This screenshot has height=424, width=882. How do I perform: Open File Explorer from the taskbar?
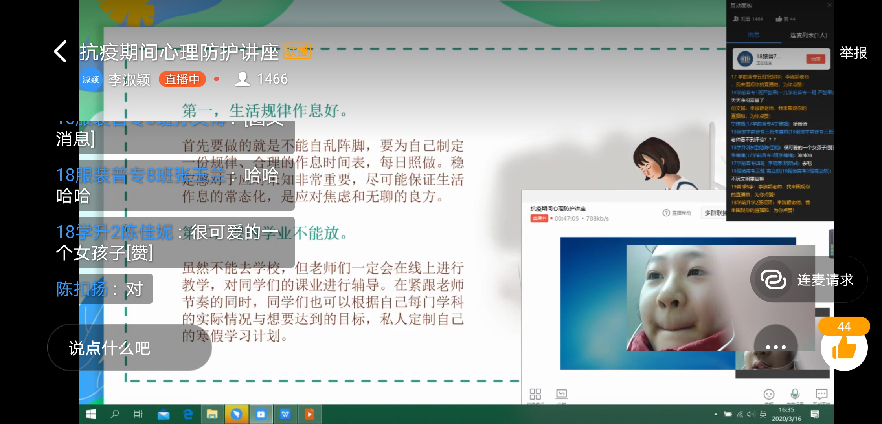[x=212, y=414]
